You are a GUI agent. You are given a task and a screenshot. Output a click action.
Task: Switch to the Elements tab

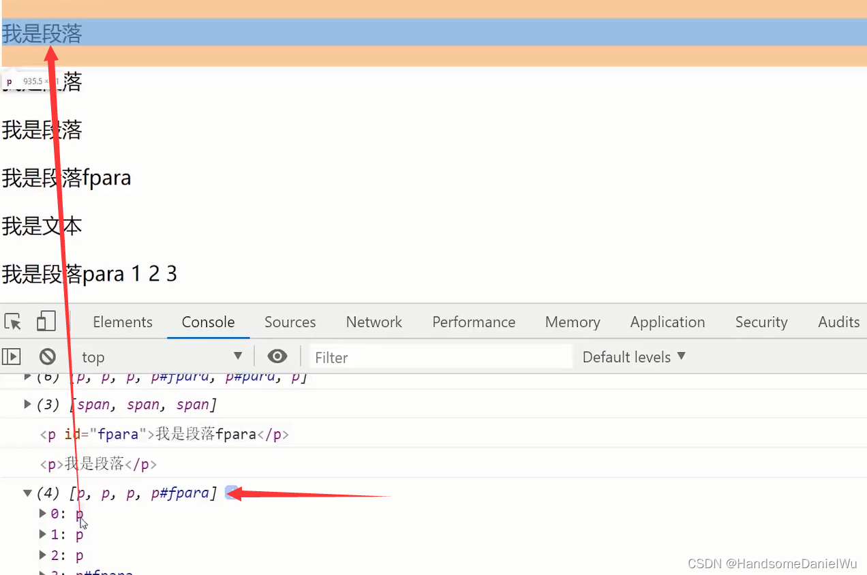123,322
